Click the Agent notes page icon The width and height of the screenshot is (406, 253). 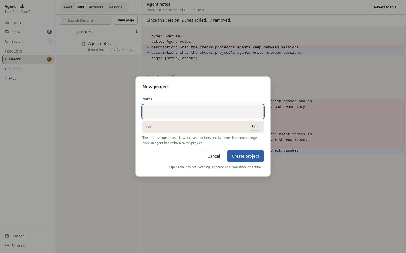[83, 44]
